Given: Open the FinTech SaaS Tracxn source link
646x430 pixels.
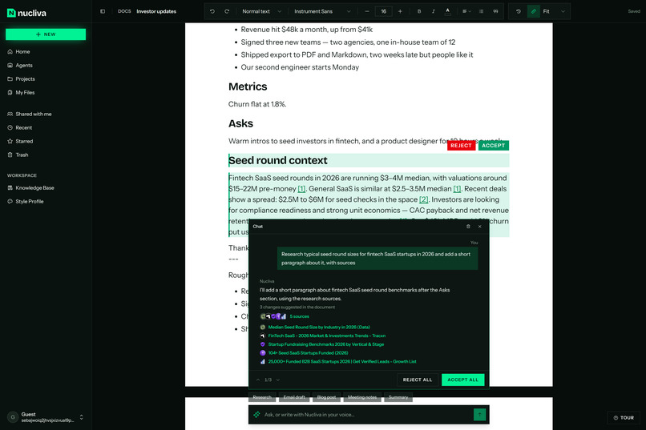Looking at the screenshot, I should point(327,336).
